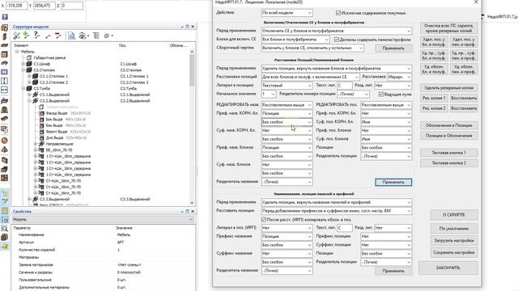The height and width of the screenshot is (291, 518).
Task: Collapse the С2.Стеллаж tree node
Action: [x=23, y=70]
